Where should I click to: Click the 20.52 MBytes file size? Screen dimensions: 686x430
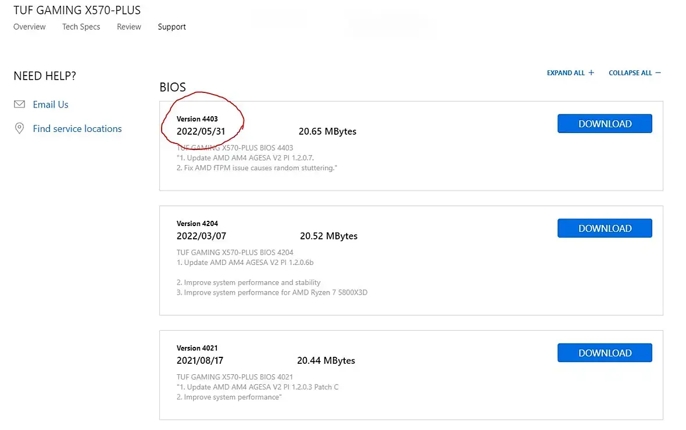click(x=328, y=236)
